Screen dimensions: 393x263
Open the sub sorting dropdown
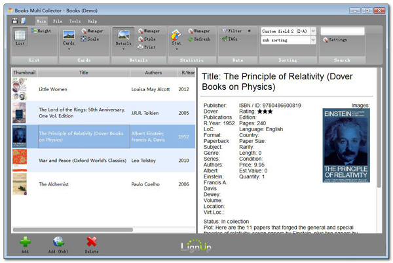tap(313, 40)
